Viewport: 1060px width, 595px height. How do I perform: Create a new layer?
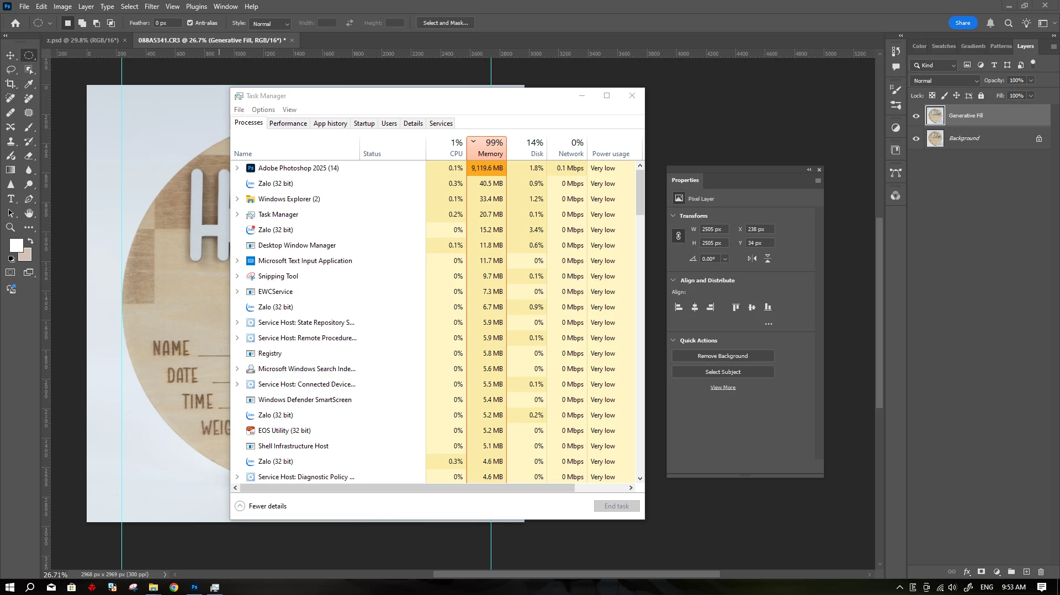click(1026, 572)
